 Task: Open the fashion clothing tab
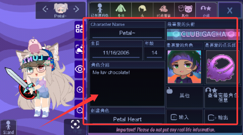click(x=164, y=10)
